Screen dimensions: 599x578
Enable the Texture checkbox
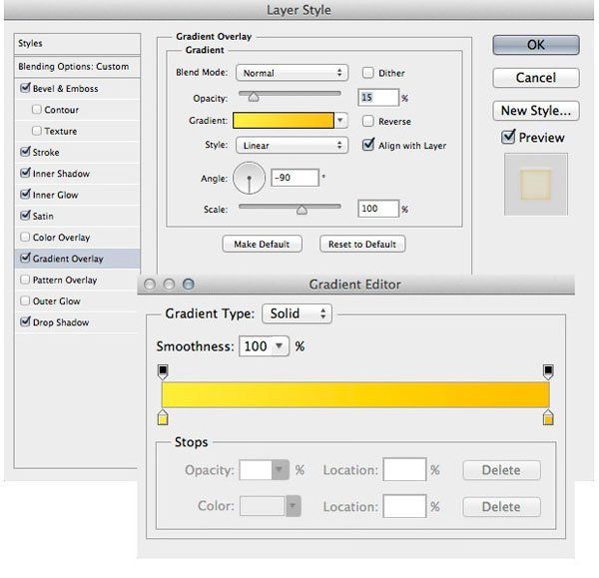pos(37,131)
